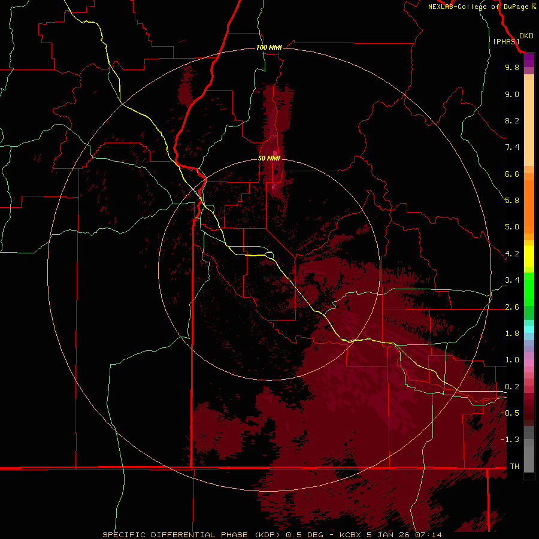The image size is (539, 539).
Task: Click the 6.6 legend value
Action: 512,174
